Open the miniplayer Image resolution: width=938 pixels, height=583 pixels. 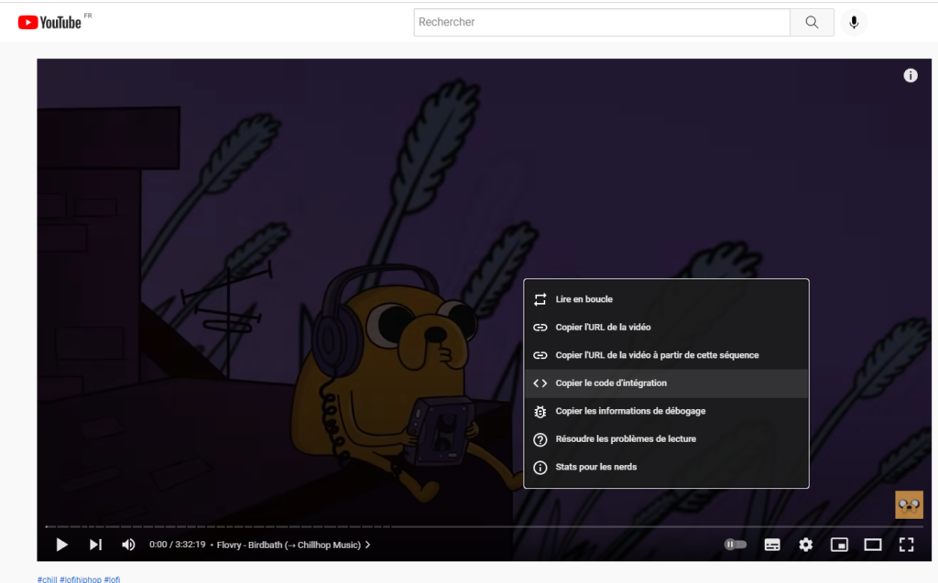(839, 545)
